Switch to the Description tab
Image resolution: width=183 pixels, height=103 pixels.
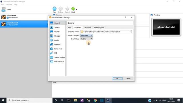click(x=87, y=28)
